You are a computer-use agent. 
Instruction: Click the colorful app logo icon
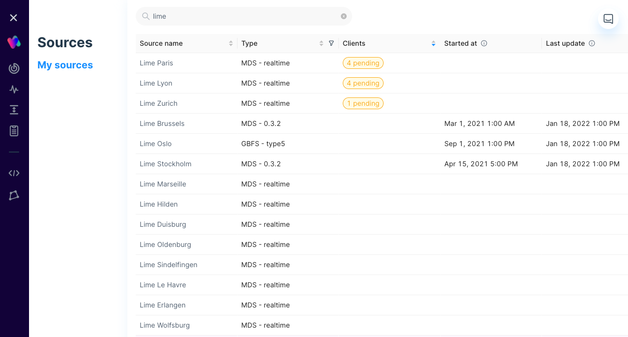point(14,42)
